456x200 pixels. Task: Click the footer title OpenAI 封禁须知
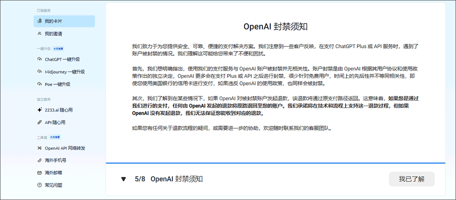pyautogui.click(x=176, y=179)
